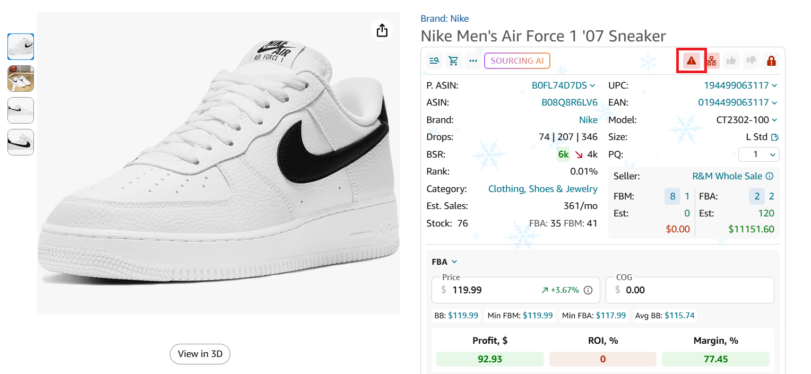Click info icon beside R&M Whole Sale

770,176
